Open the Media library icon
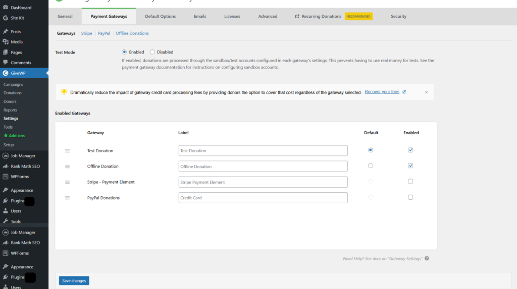Image resolution: width=517 pixels, height=289 pixels. pos(5,42)
